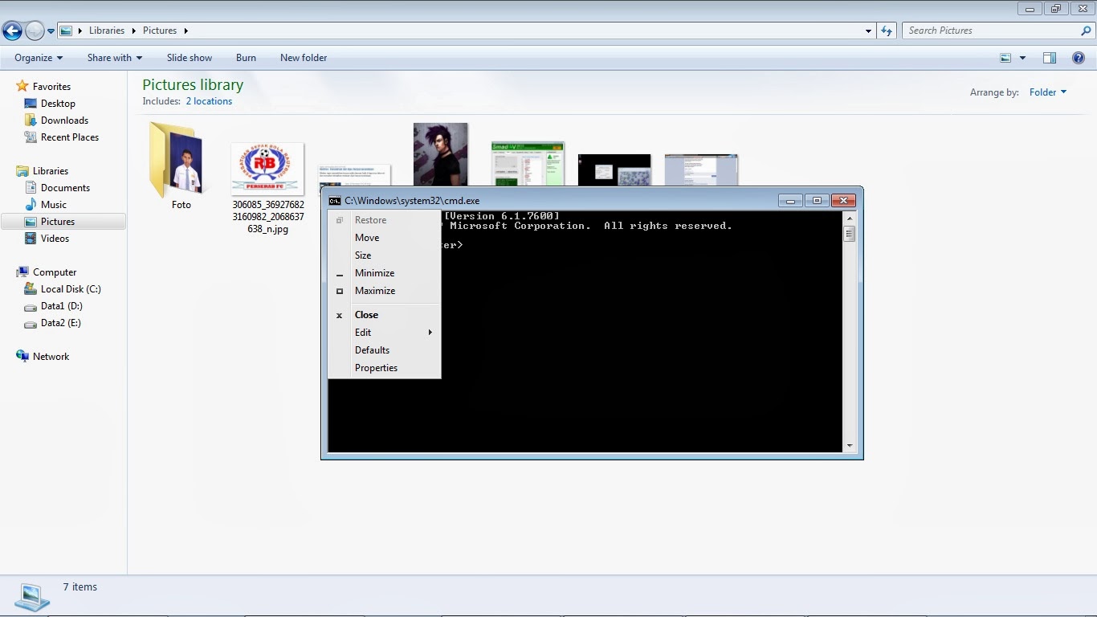Click the refresh icon beside the address bar
Viewport: 1097px width, 617px height.
click(887, 31)
